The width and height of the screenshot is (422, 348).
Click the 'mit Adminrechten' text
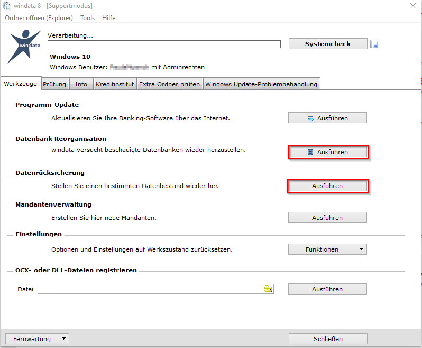[x=178, y=67]
